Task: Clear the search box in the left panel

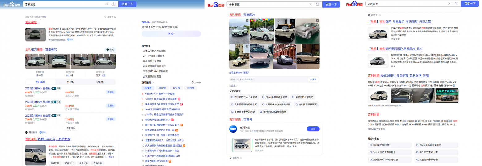Action: pos(107,4)
